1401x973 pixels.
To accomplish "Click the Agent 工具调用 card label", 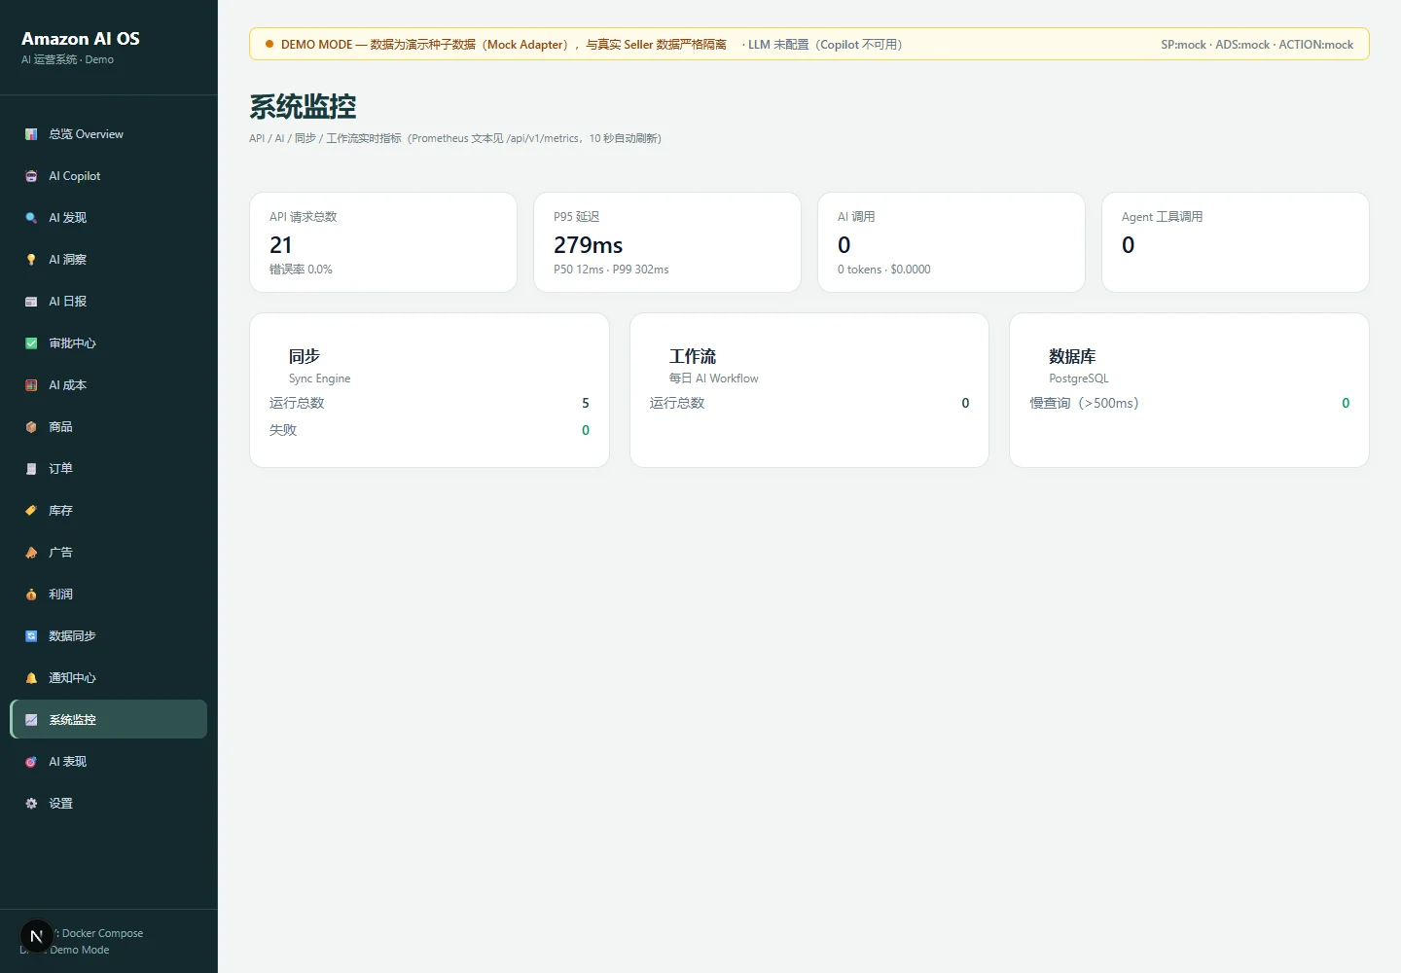I will tap(1163, 217).
